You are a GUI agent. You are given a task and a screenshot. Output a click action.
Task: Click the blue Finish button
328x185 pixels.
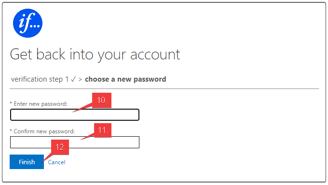tap(27, 162)
